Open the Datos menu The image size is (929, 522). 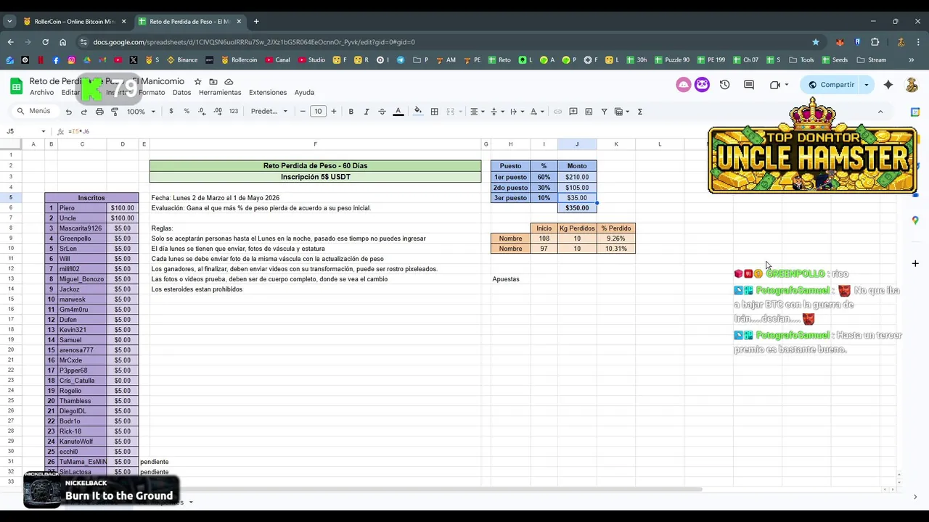181,93
